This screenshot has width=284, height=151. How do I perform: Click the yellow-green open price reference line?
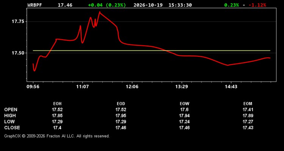click(x=151, y=51)
